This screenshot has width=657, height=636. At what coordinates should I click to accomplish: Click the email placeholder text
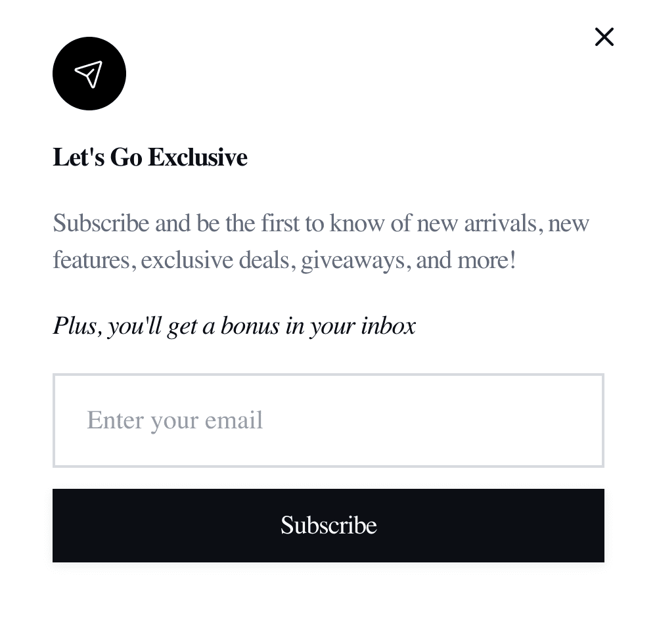pyautogui.click(x=175, y=420)
